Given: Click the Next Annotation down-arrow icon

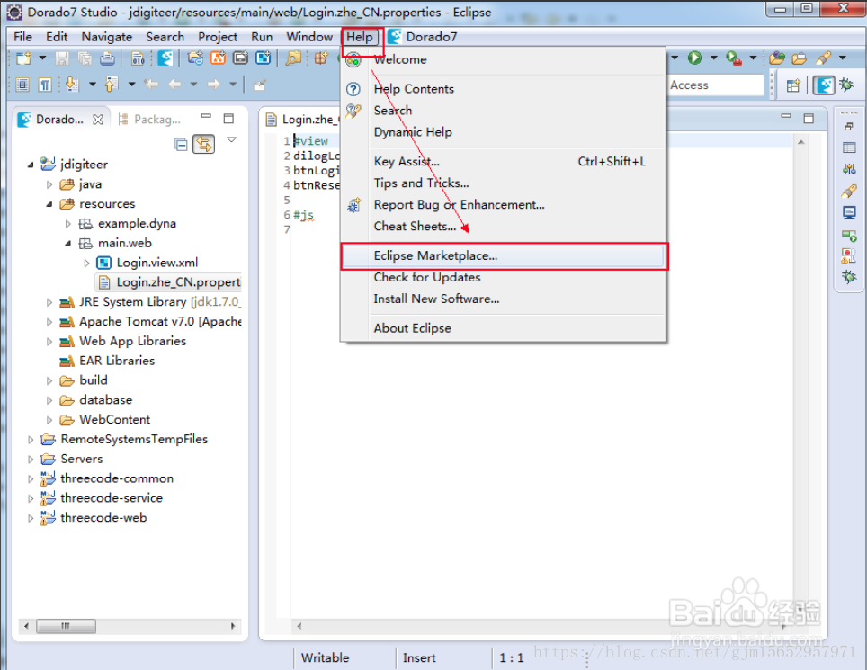Looking at the screenshot, I should tap(71, 84).
